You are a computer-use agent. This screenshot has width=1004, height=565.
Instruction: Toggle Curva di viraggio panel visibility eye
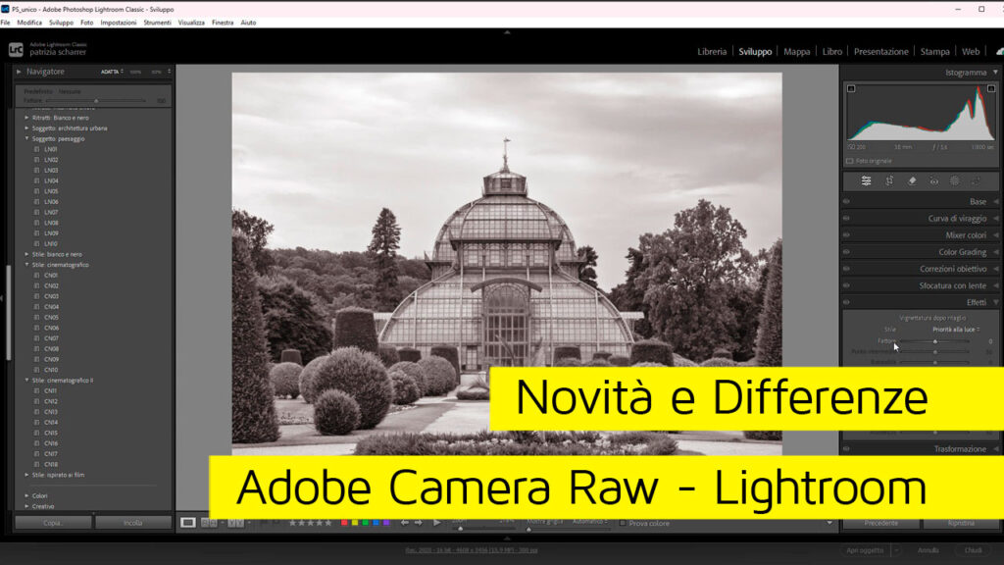point(846,218)
